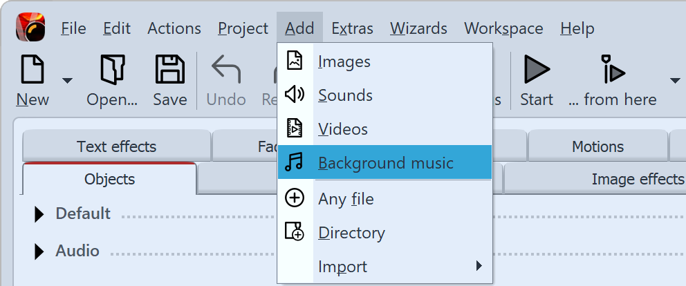Viewport: 686px width, 286px height.
Task: Start playback with the Start icon
Action: (x=537, y=70)
